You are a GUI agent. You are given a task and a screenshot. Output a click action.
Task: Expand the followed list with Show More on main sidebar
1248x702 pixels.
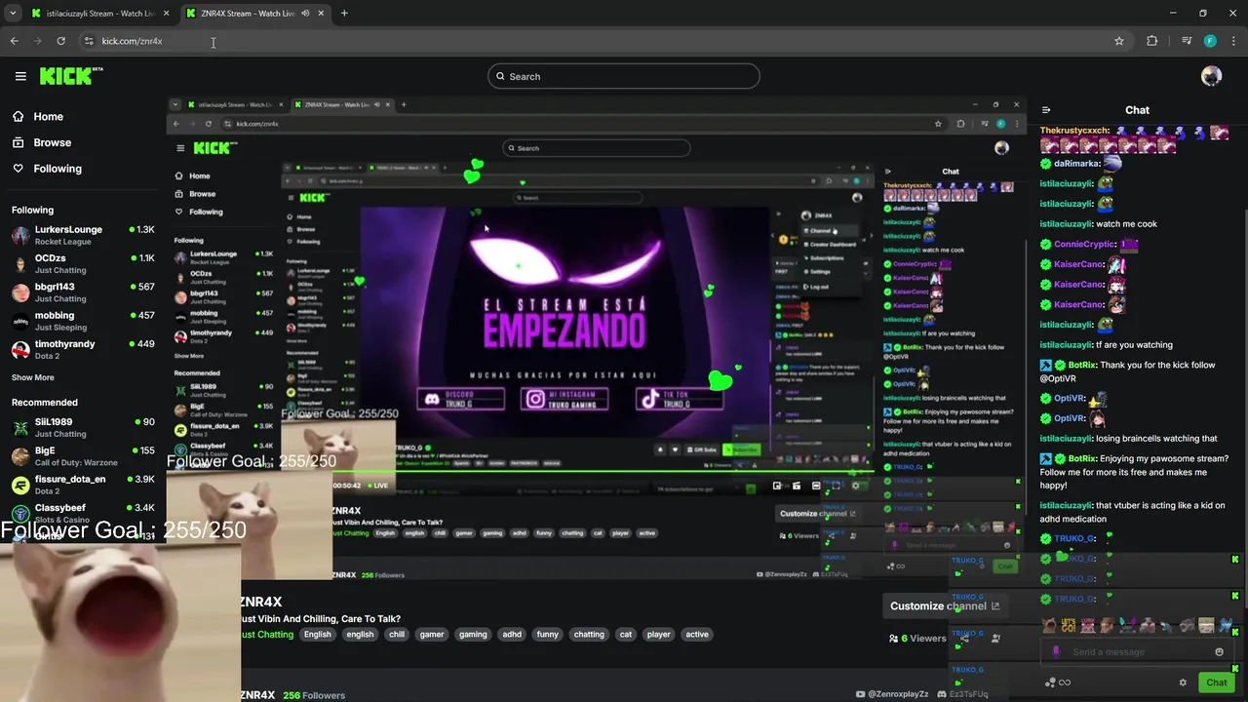click(33, 377)
